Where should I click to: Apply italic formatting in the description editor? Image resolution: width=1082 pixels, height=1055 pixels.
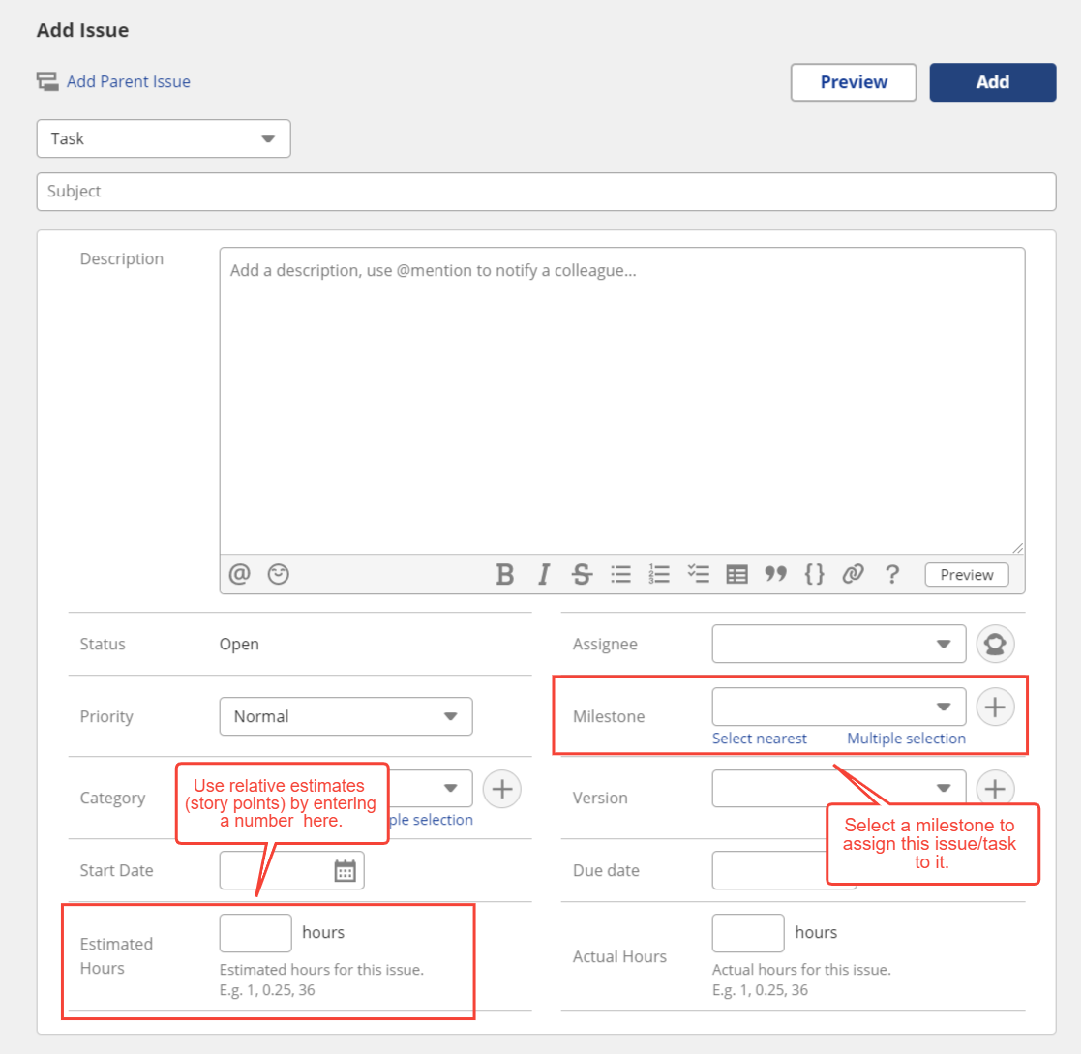[543, 574]
